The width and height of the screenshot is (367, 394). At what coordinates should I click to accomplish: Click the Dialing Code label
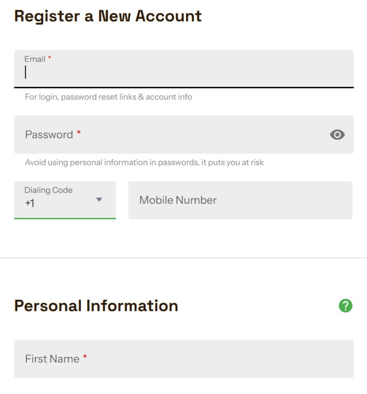tap(48, 190)
